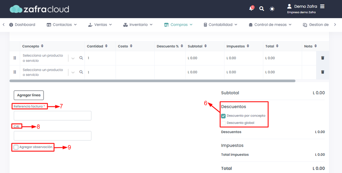Open first row product dropdown chevron

point(73,58)
